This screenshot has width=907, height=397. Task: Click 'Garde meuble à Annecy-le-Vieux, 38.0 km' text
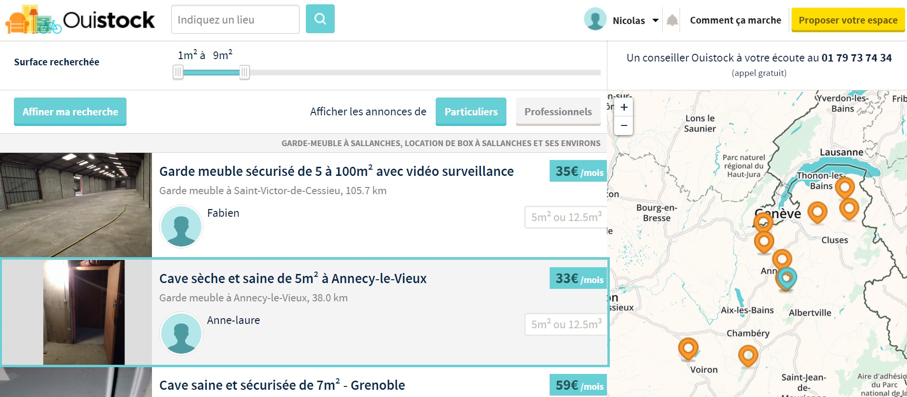[253, 298]
